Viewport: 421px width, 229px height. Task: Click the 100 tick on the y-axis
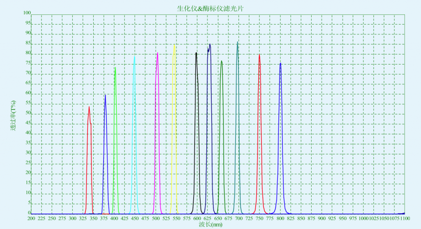27,13
